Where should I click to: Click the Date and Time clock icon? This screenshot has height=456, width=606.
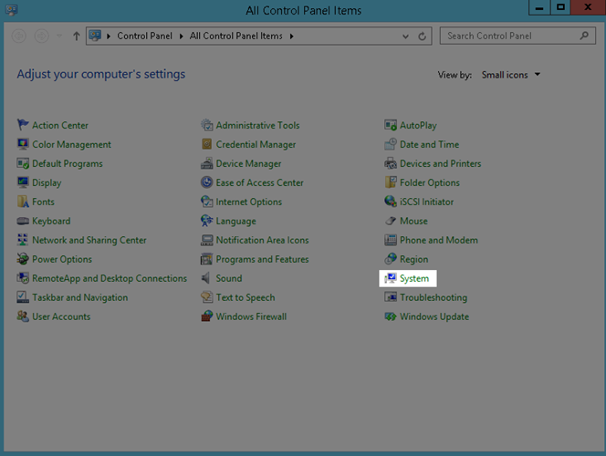[x=391, y=144]
